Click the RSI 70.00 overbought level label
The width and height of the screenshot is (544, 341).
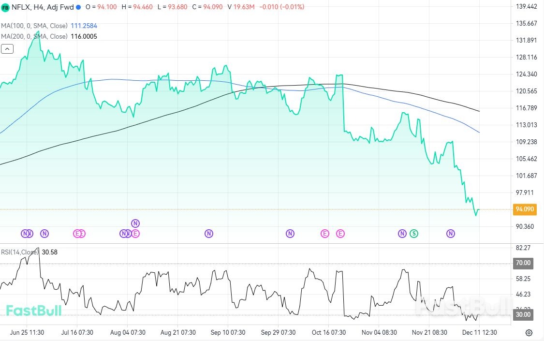pyautogui.click(x=523, y=263)
